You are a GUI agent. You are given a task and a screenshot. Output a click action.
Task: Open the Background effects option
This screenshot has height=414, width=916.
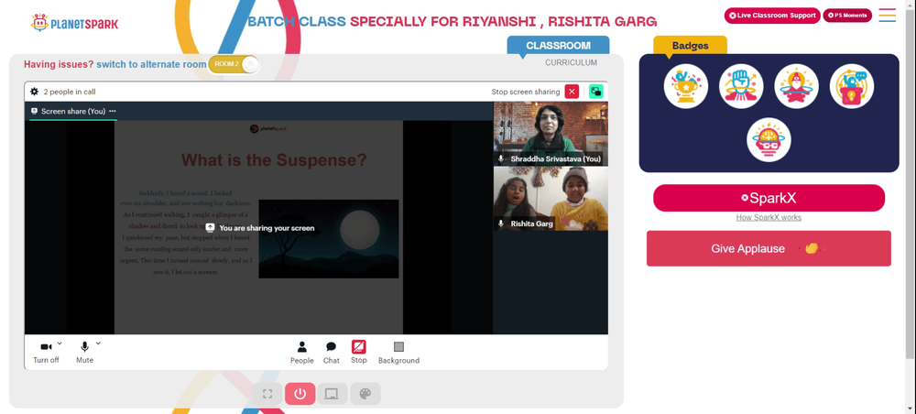398,353
